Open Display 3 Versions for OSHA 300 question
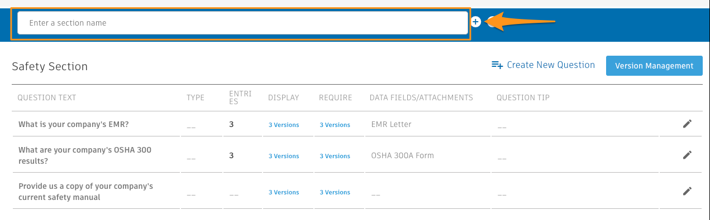This screenshot has width=710, height=220. click(x=284, y=156)
